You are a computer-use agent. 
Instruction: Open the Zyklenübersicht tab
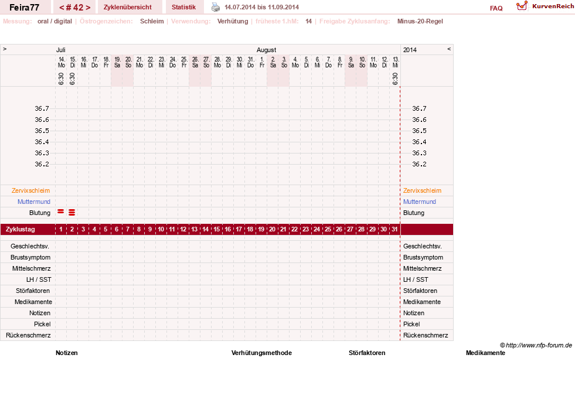pyautogui.click(x=128, y=7)
